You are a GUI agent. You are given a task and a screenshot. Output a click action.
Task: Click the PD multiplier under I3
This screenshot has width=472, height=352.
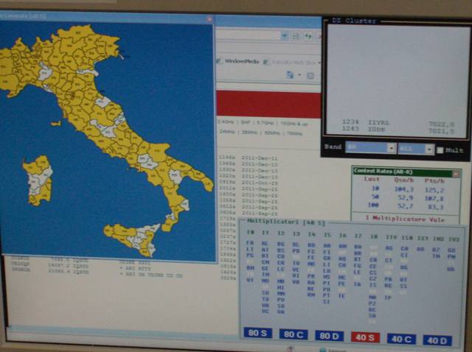pos(296,250)
